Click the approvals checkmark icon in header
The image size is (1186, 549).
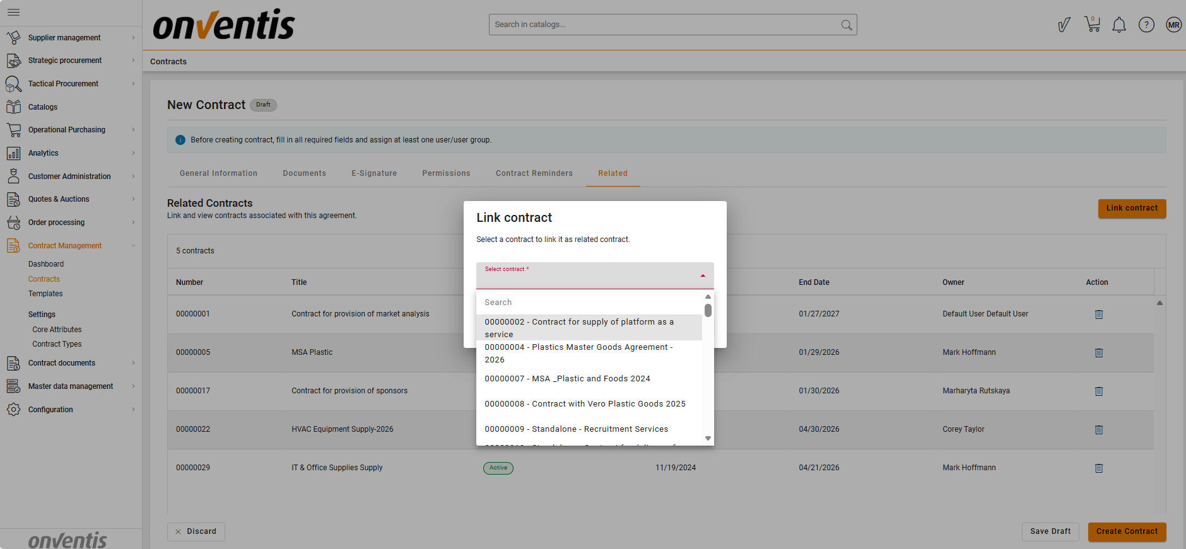tap(1064, 25)
